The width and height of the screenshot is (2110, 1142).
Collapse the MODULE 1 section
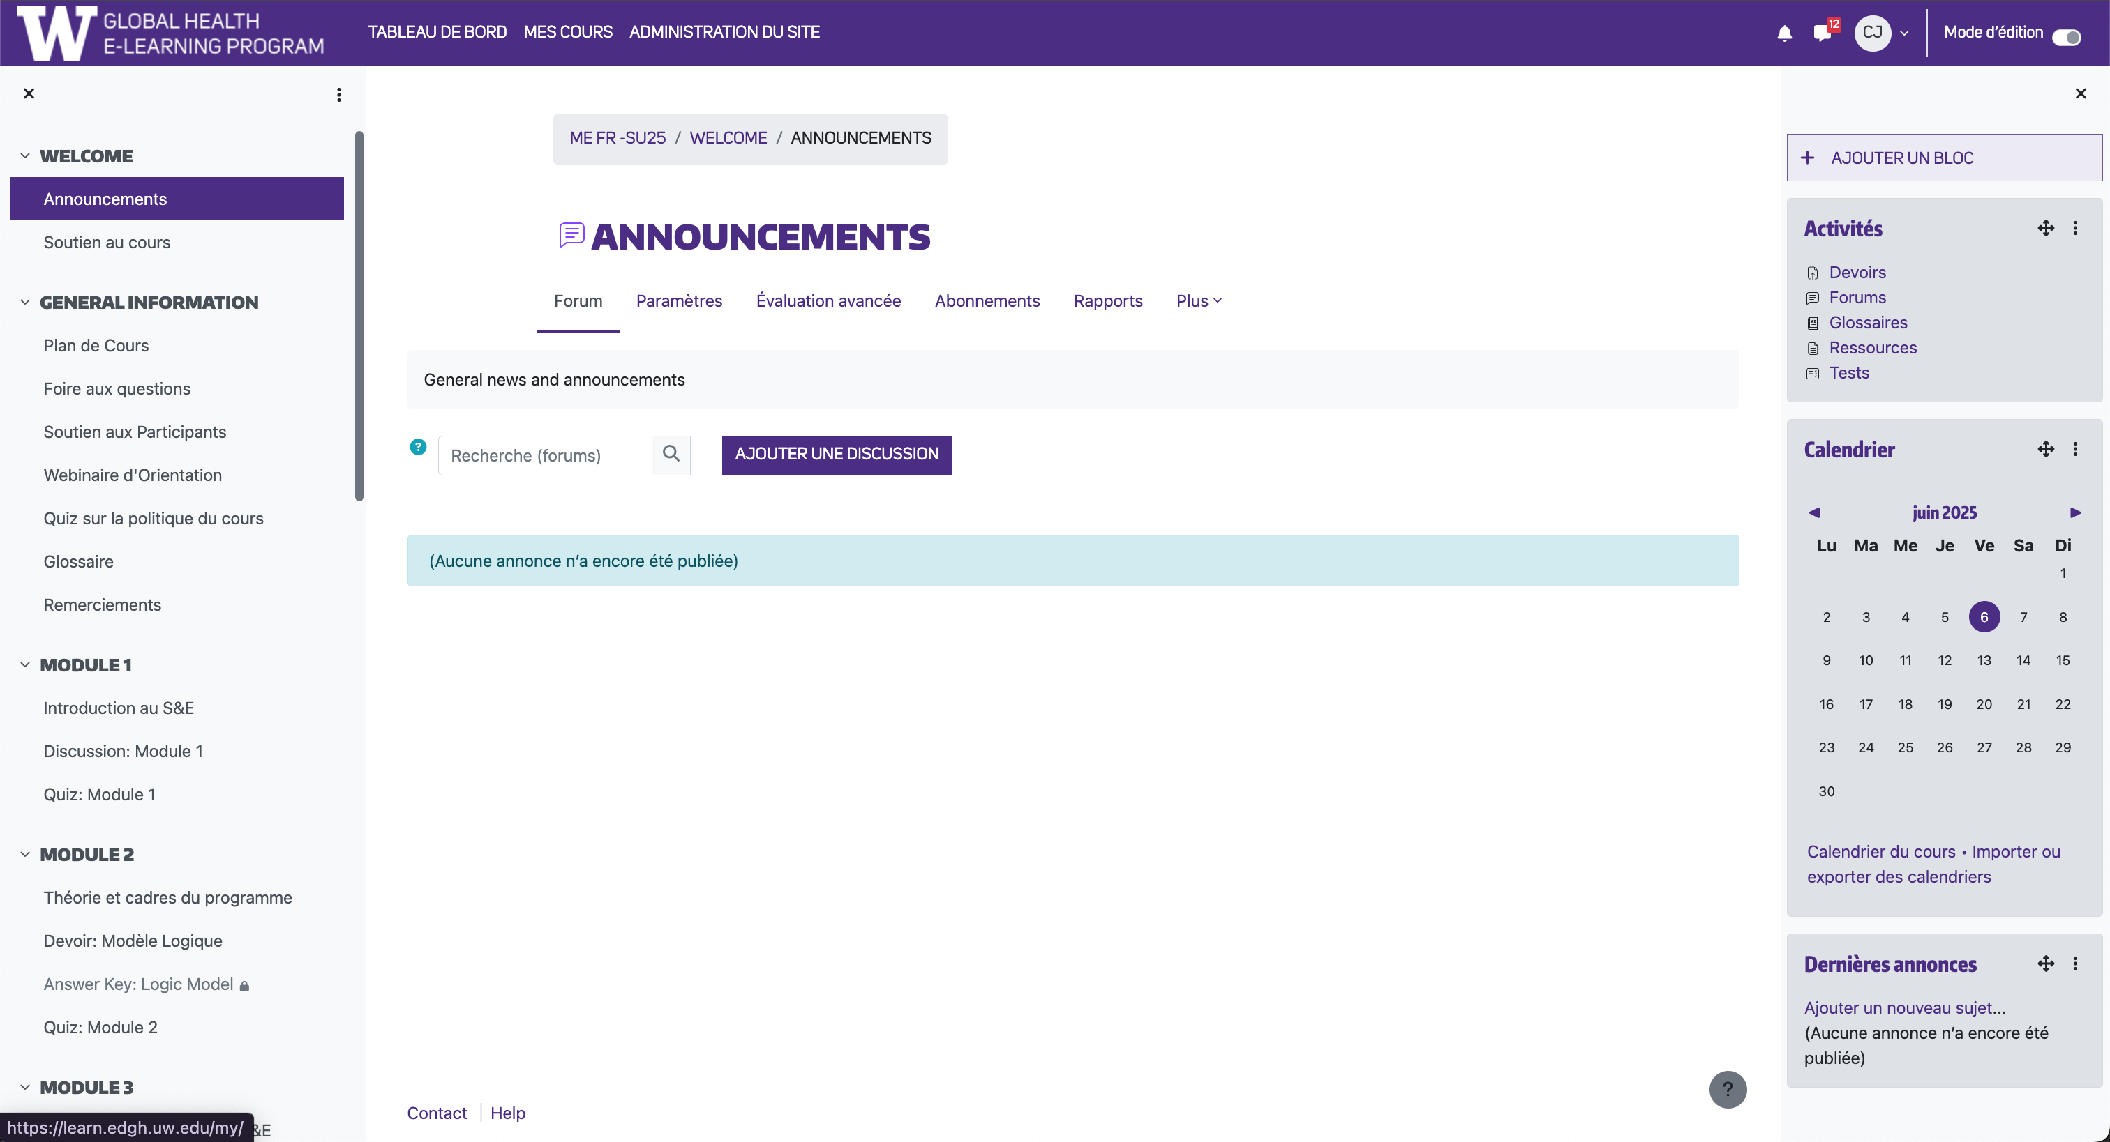click(24, 664)
